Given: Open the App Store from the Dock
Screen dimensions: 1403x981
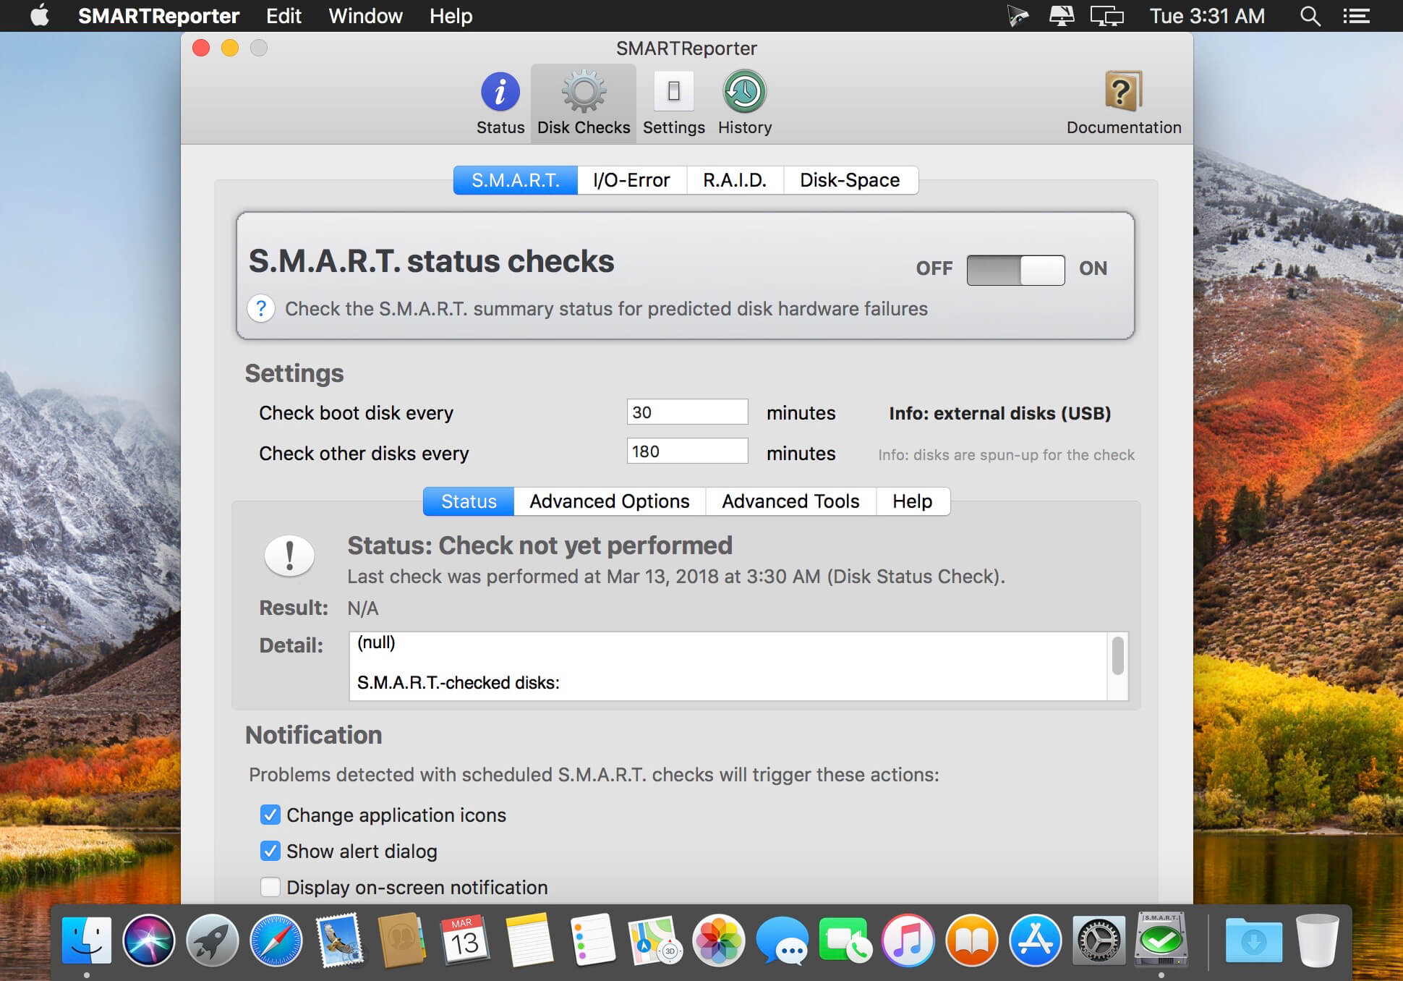Looking at the screenshot, I should 1035,940.
